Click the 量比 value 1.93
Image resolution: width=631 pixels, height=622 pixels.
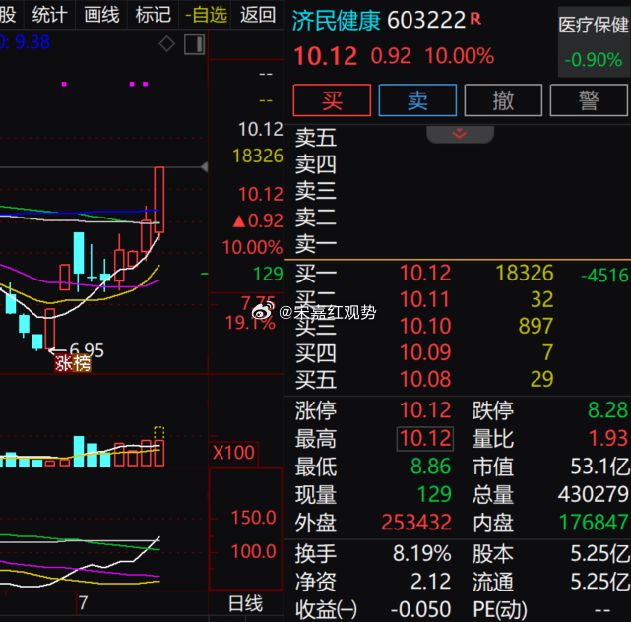point(608,439)
